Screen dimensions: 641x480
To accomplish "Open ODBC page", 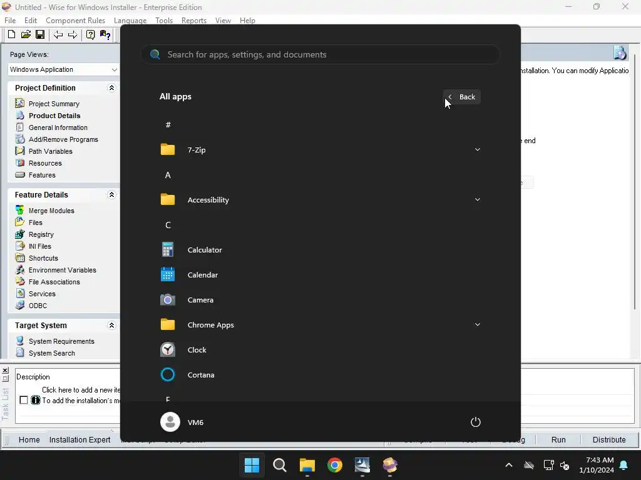I will click(x=38, y=305).
